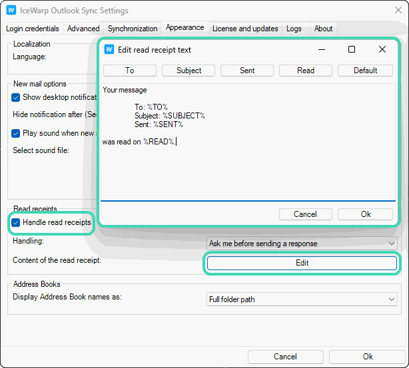Switch to the Login credentials tab
The height and width of the screenshot is (368, 409).
[x=33, y=29]
